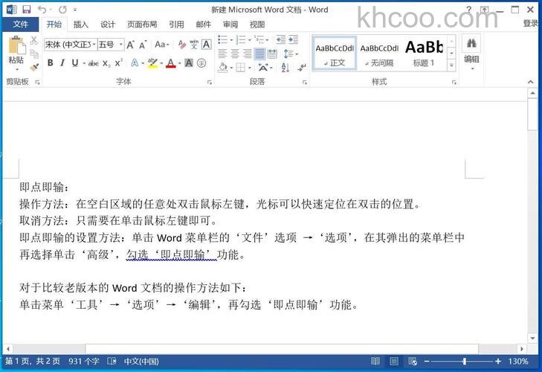This screenshot has width=542, height=372.
Task: Toggle bold formatting
Action: click(50, 63)
